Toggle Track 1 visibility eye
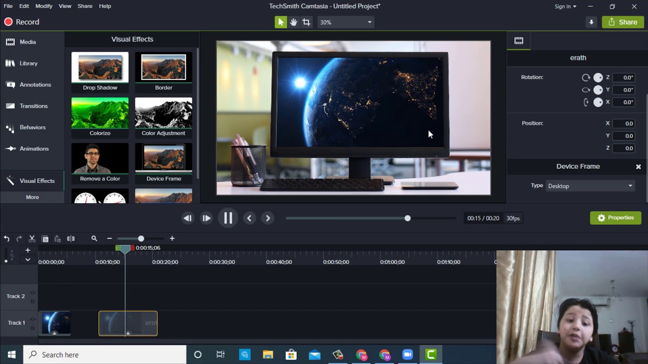This screenshot has width=648, height=364. click(x=33, y=319)
